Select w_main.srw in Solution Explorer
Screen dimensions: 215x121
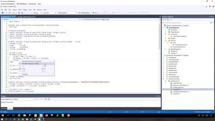176,94
